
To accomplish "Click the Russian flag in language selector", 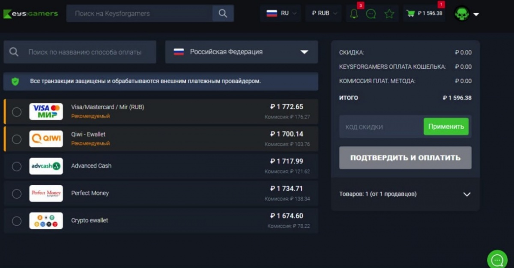I will click(x=272, y=13).
